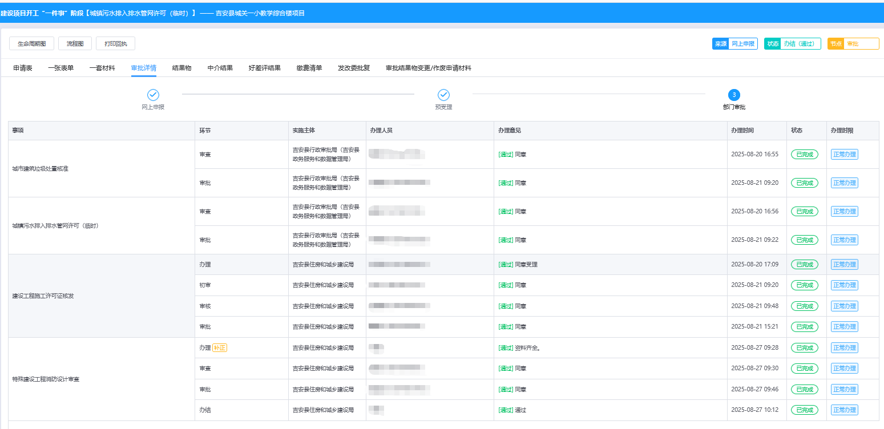This screenshot has width=884, height=429.
Task: Select the 建设工程施工许可证核发 item cell
Action: [x=43, y=296]
